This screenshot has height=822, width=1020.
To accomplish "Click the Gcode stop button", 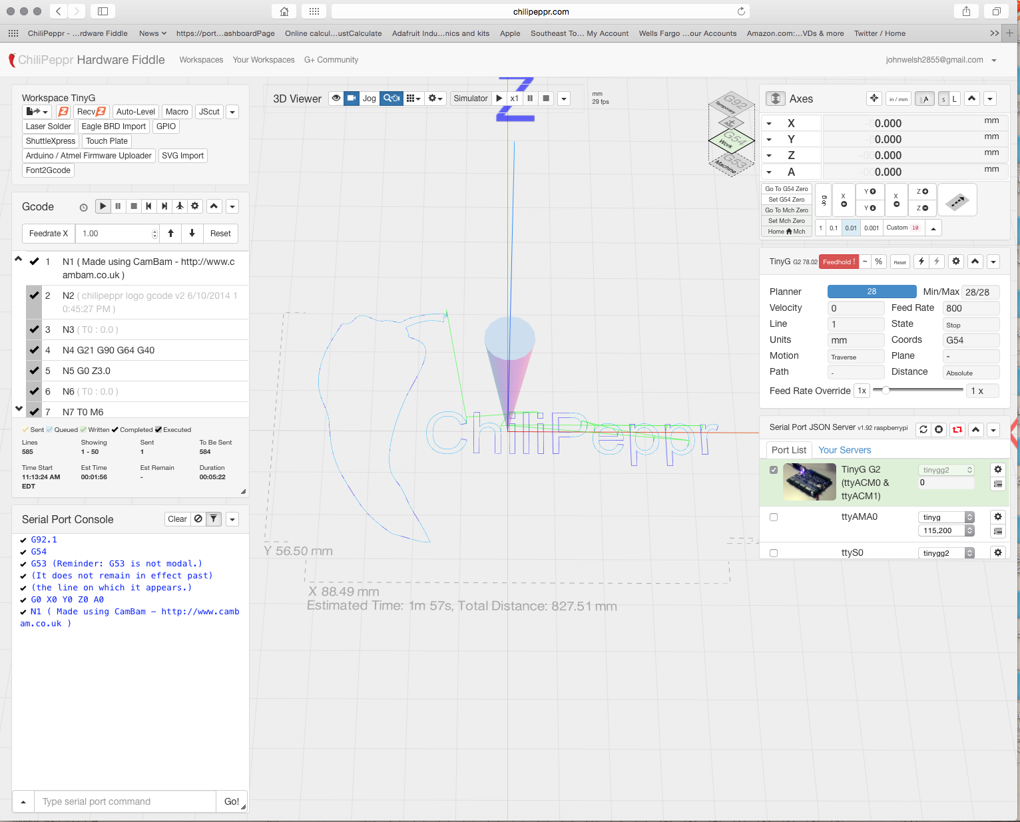I will 134,206.
